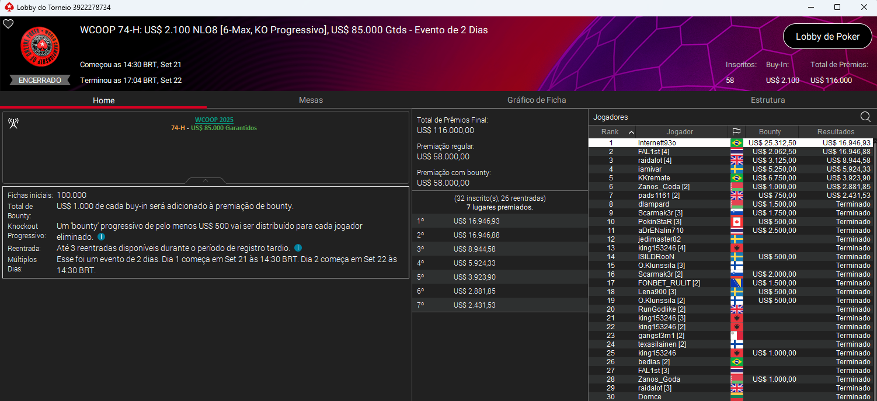
Task: Click the Canada flag beside PokinStaR [3]
Action: 736,222
